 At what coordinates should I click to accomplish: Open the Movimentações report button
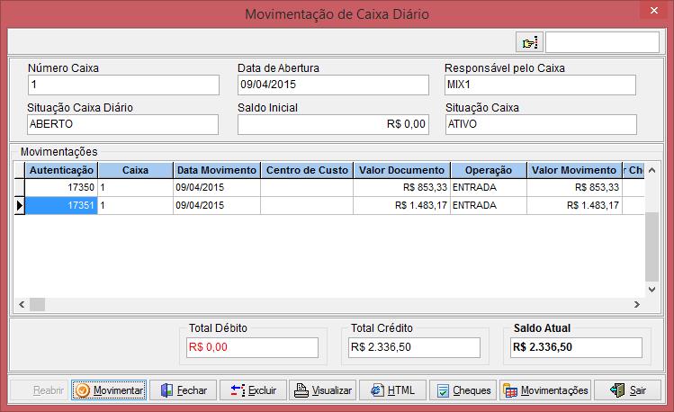pyautogui.click(x=545, y=390)
